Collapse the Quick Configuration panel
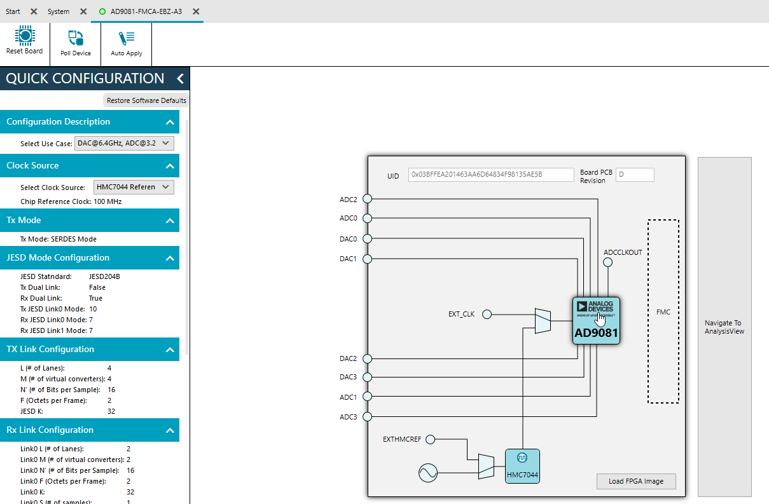This screenshot has width=769, height=504. point(180,79)
